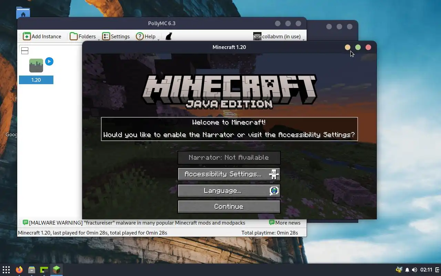Open the green PollyMC taskbar icon
Image resolution: width=441 pixels, height=276 pixels.
click(44, 269)
